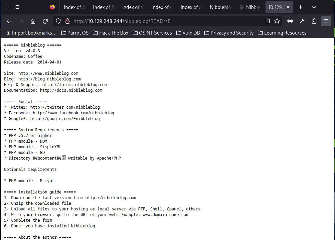
Task: Go back to the previous page
Action: click(x=9, y=21)
